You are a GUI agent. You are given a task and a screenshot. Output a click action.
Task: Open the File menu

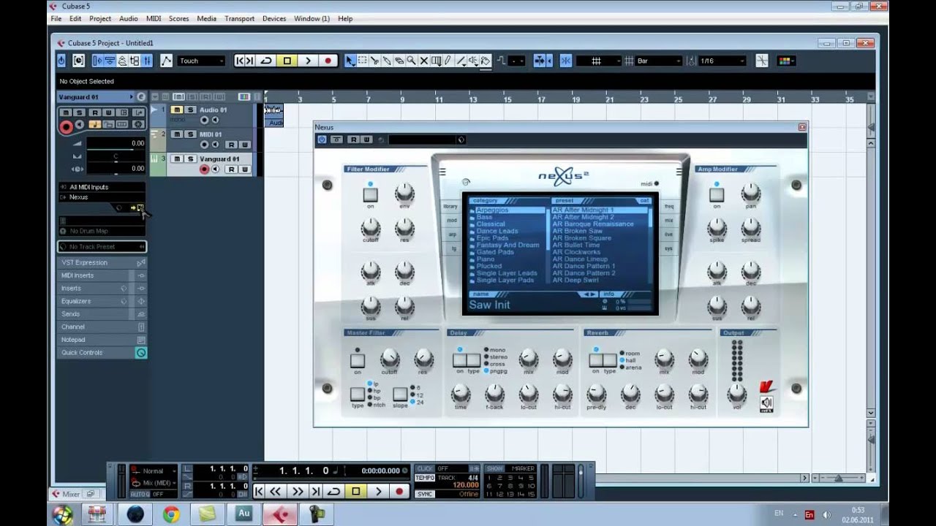point(56,18)
